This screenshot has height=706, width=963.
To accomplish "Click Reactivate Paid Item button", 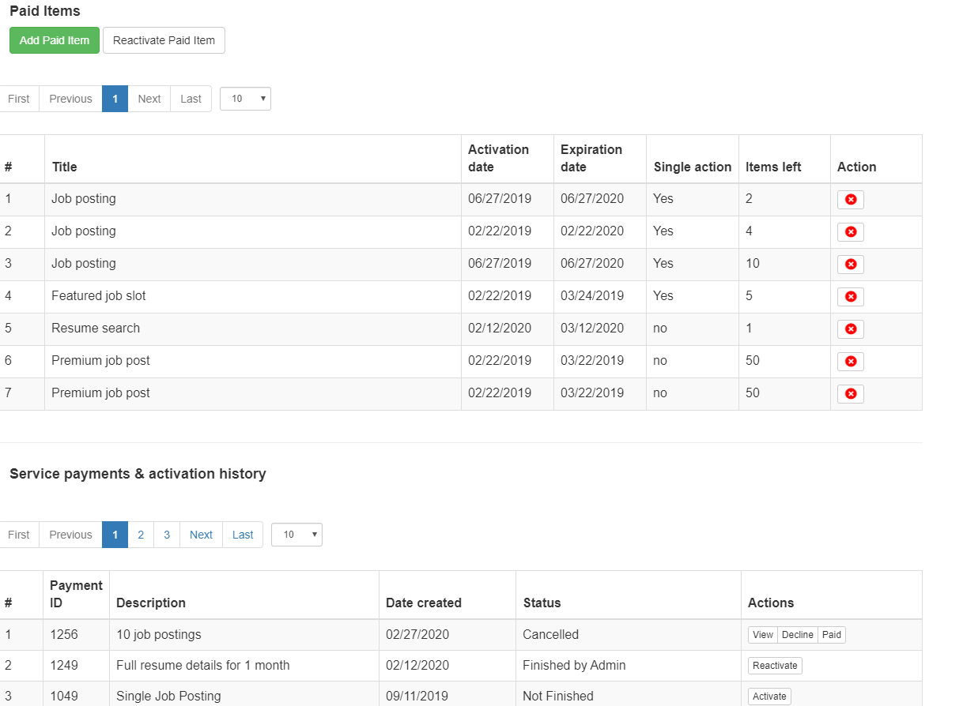I will coord(164,40).
